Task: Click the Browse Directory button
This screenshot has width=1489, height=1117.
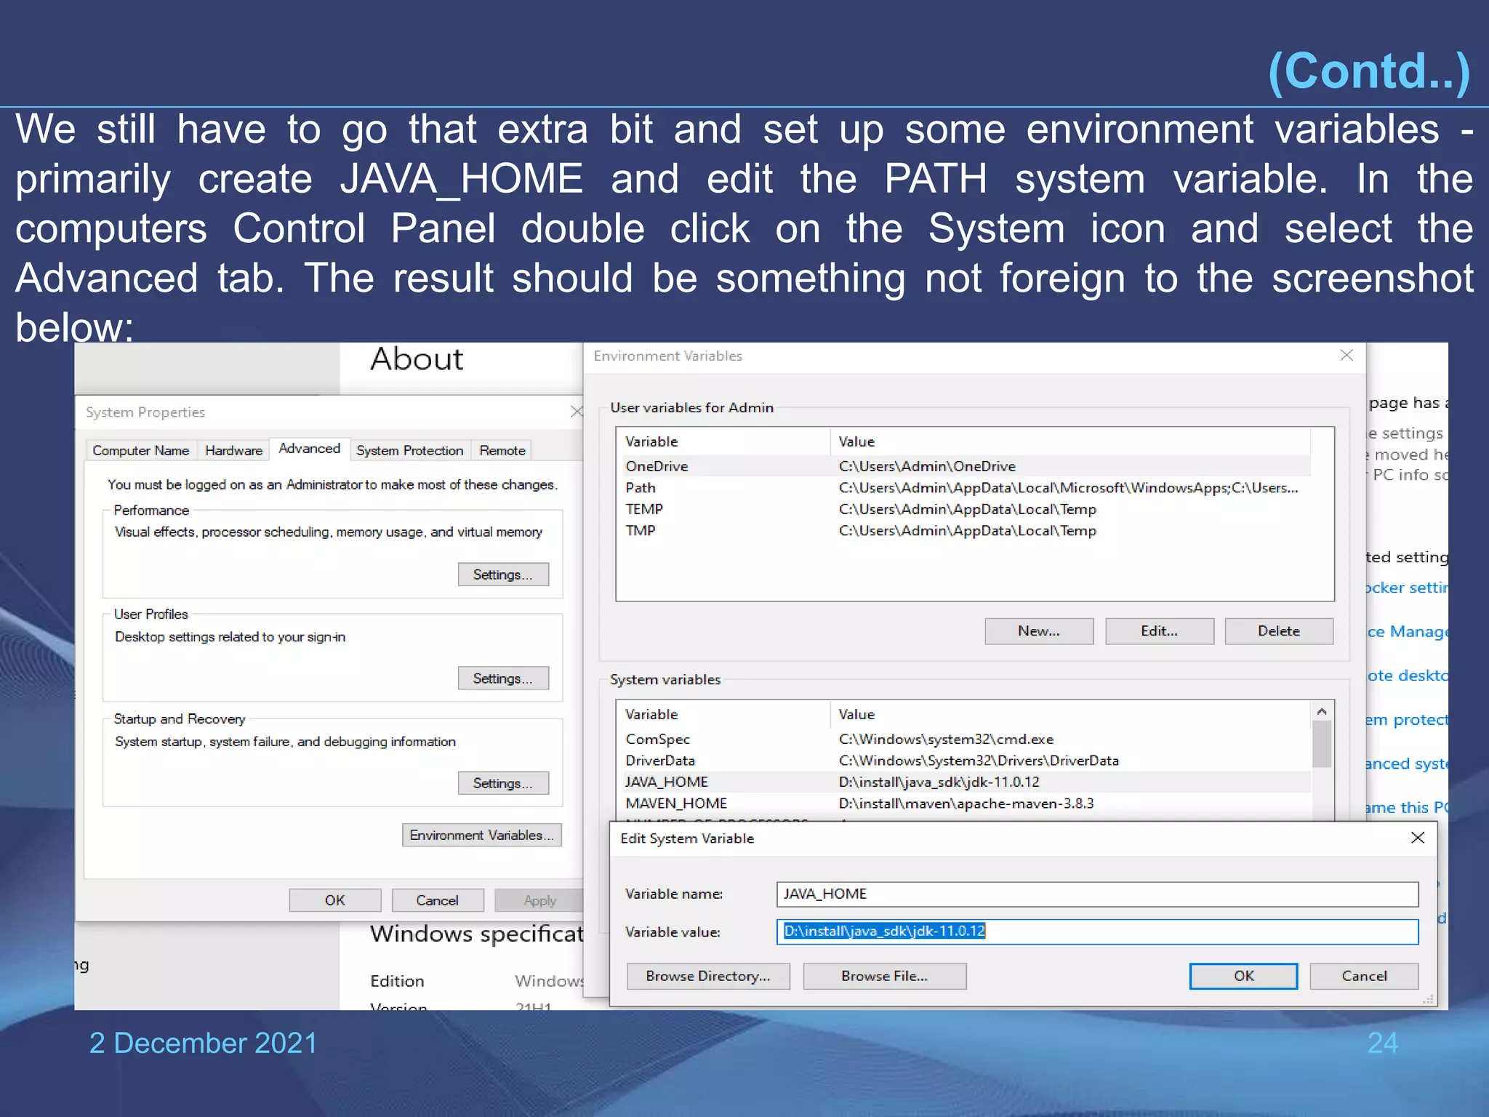Action: click(x=708, y=976)
